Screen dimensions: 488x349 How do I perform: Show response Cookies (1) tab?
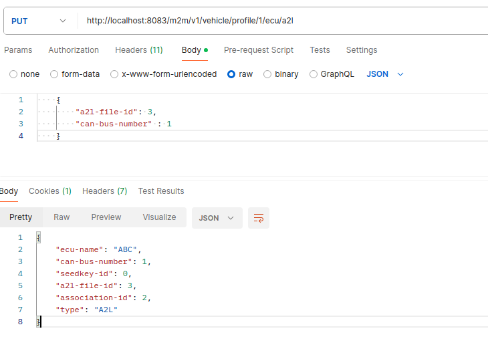point(50,191)
